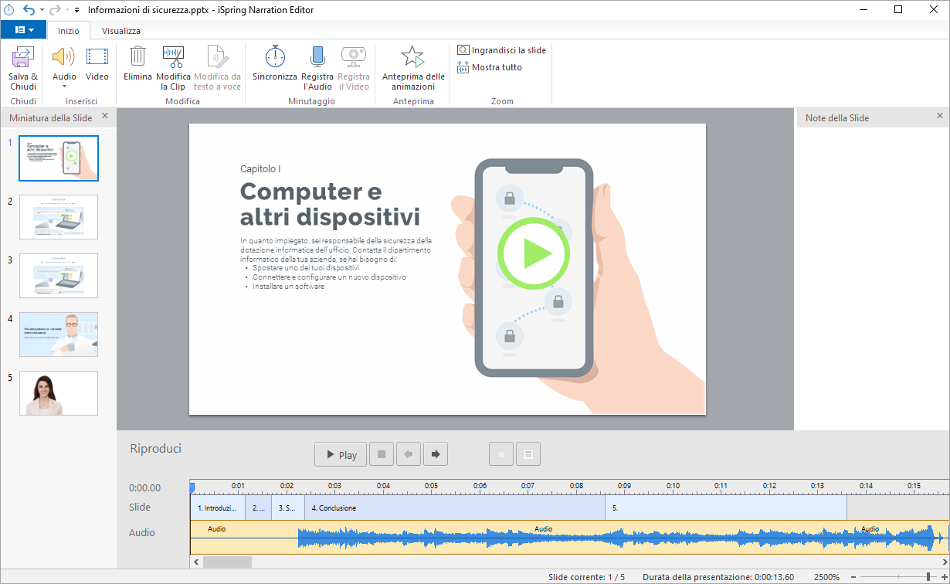The width and height of the screenshot is (950, 584).
Task: Click Ingrandisci la slide button
Action: 502,50
